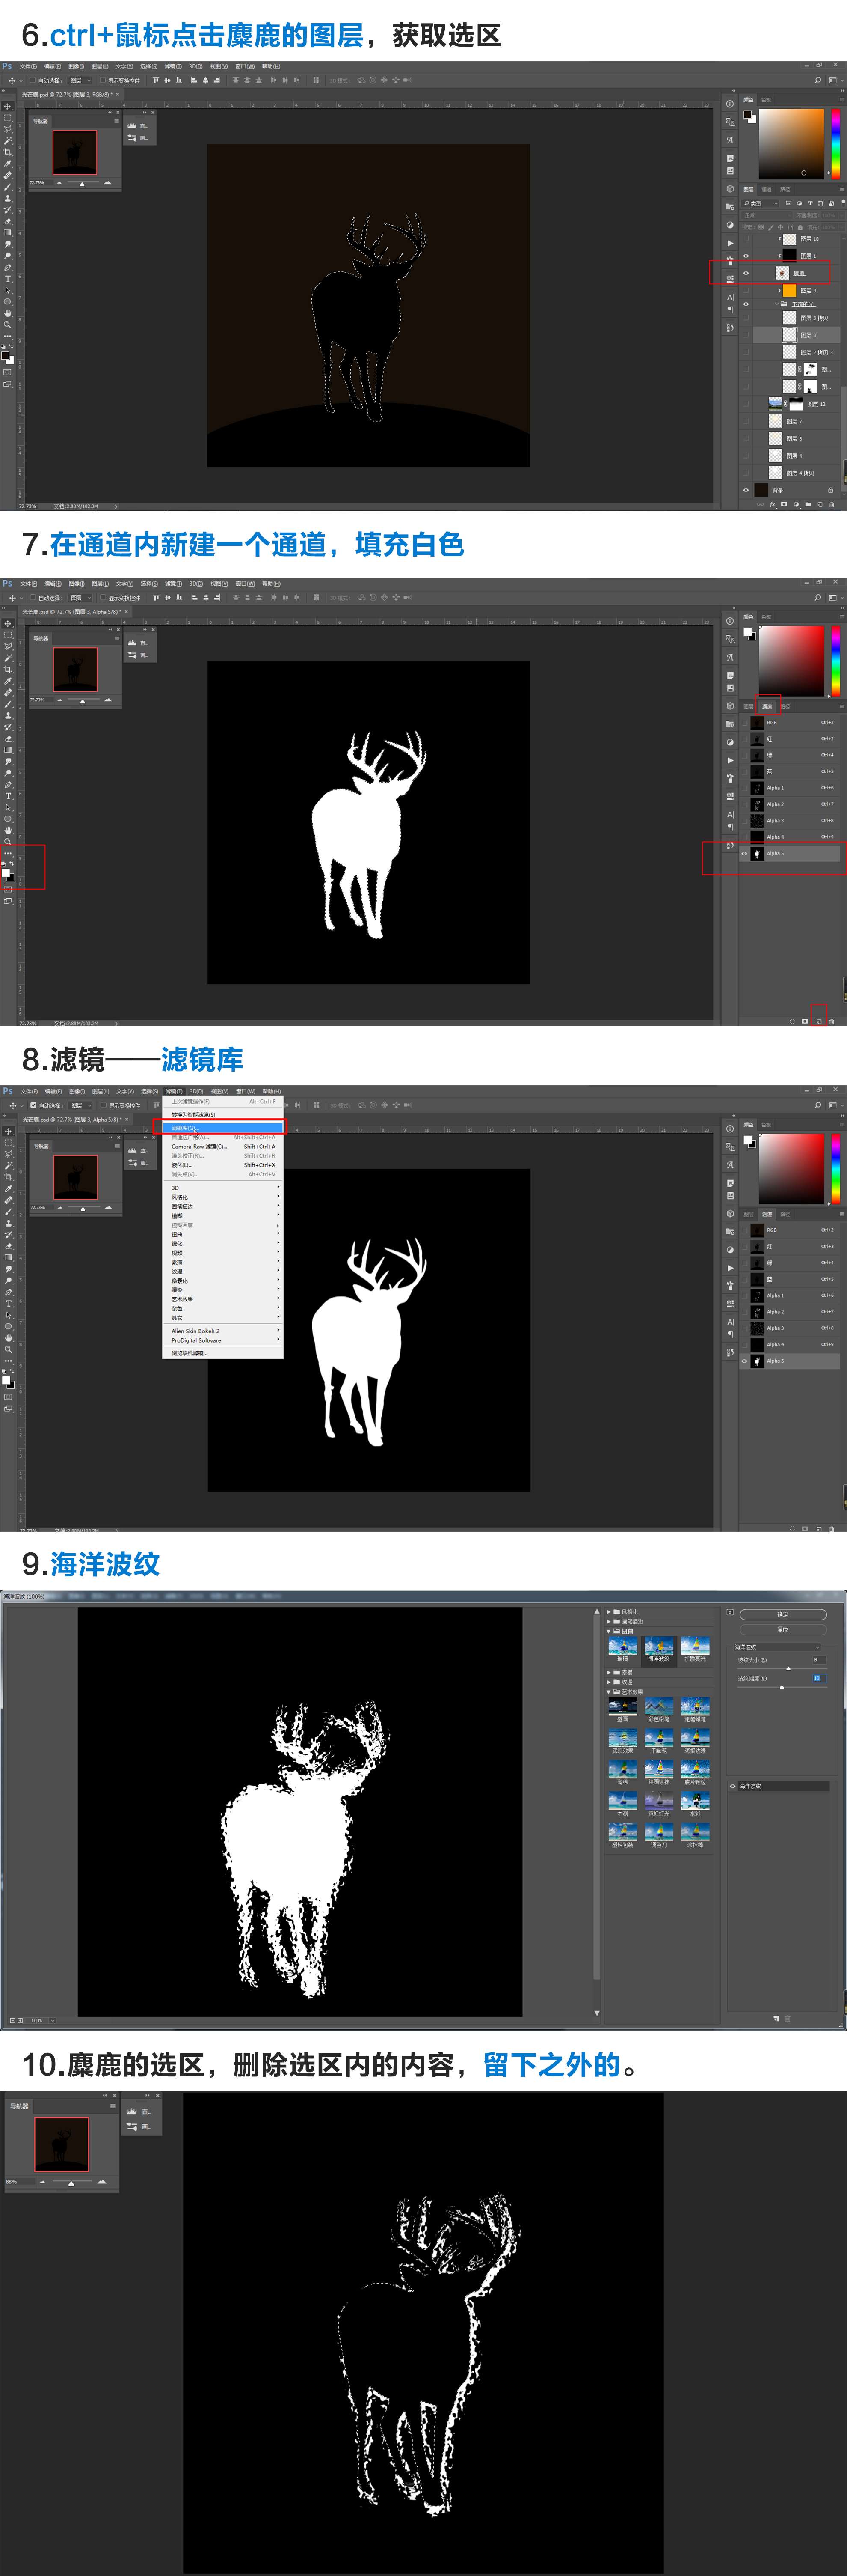Expand the 画笔描边 folder in filter gallery
This screenshot has width=847, height=2576.
pos(609,1622)
